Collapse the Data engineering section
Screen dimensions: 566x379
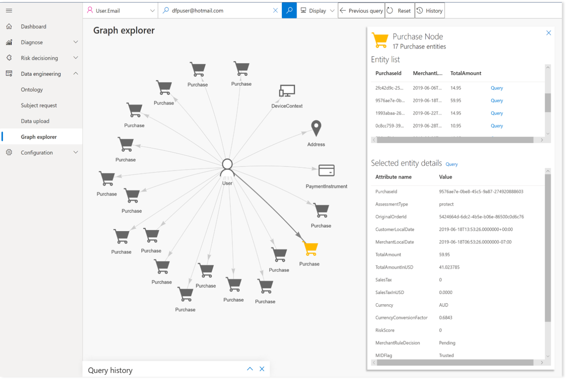76,74
